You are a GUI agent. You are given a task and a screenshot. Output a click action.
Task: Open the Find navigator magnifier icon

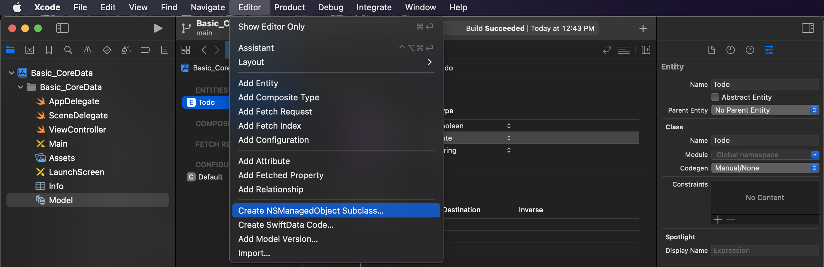point(68,50)
